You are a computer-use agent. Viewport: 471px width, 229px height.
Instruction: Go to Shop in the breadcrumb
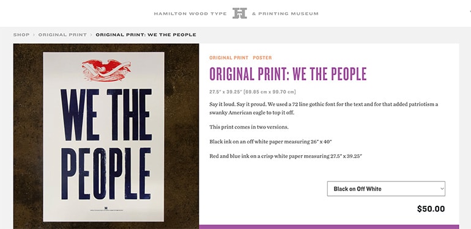(x=21, y=35)
